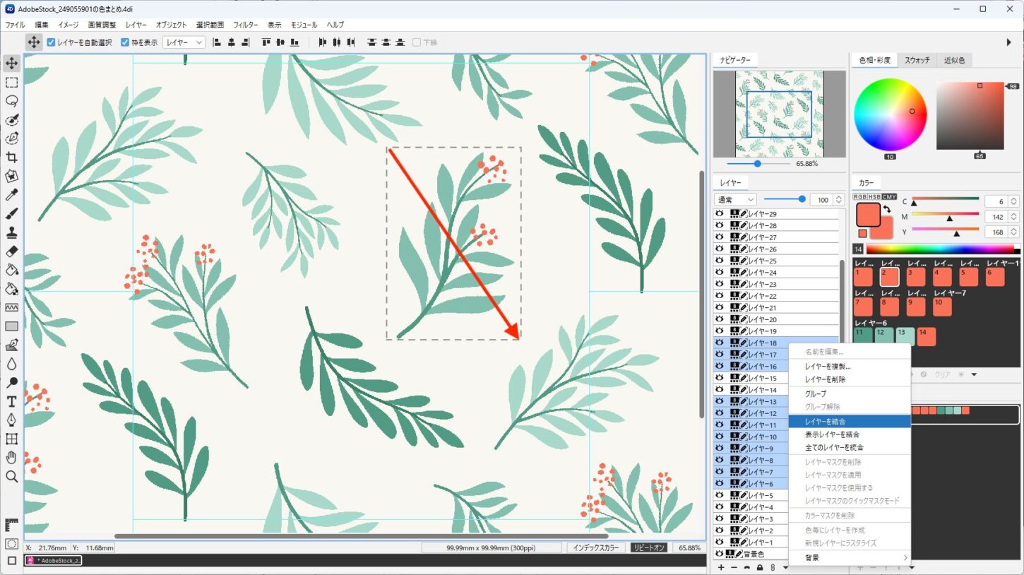The width and height of the screenshot is (1024, 575).
Task: Click the add new layer plus icon
Action: point(721,567)
